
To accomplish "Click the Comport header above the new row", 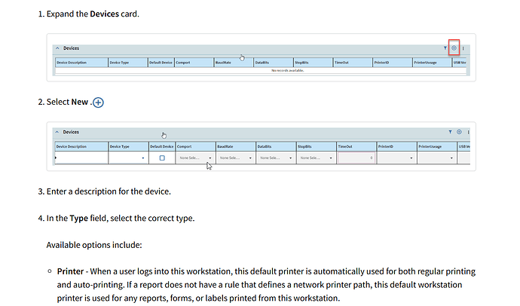I will (x=196, y=146).
